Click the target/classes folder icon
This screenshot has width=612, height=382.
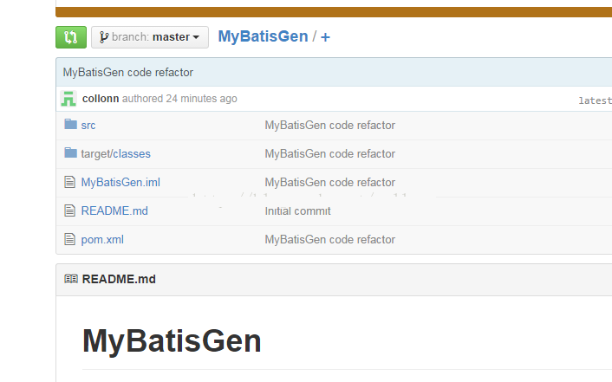click(70, 153)
